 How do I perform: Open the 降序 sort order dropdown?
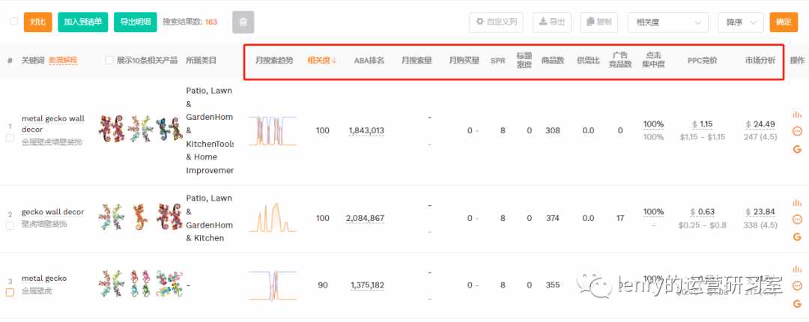(x=740, y=22)
